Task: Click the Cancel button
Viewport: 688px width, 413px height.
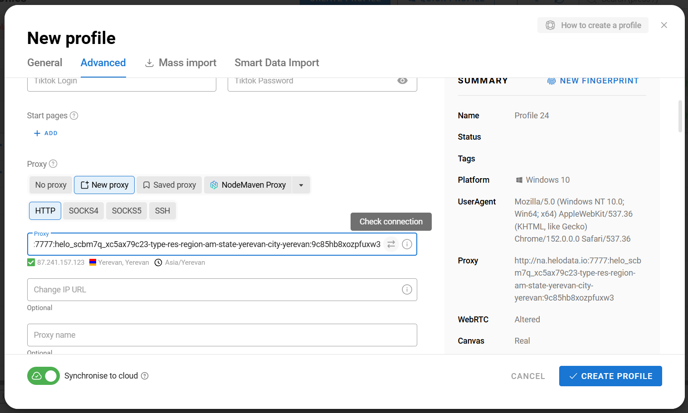Action: click(x=528, y=376)
